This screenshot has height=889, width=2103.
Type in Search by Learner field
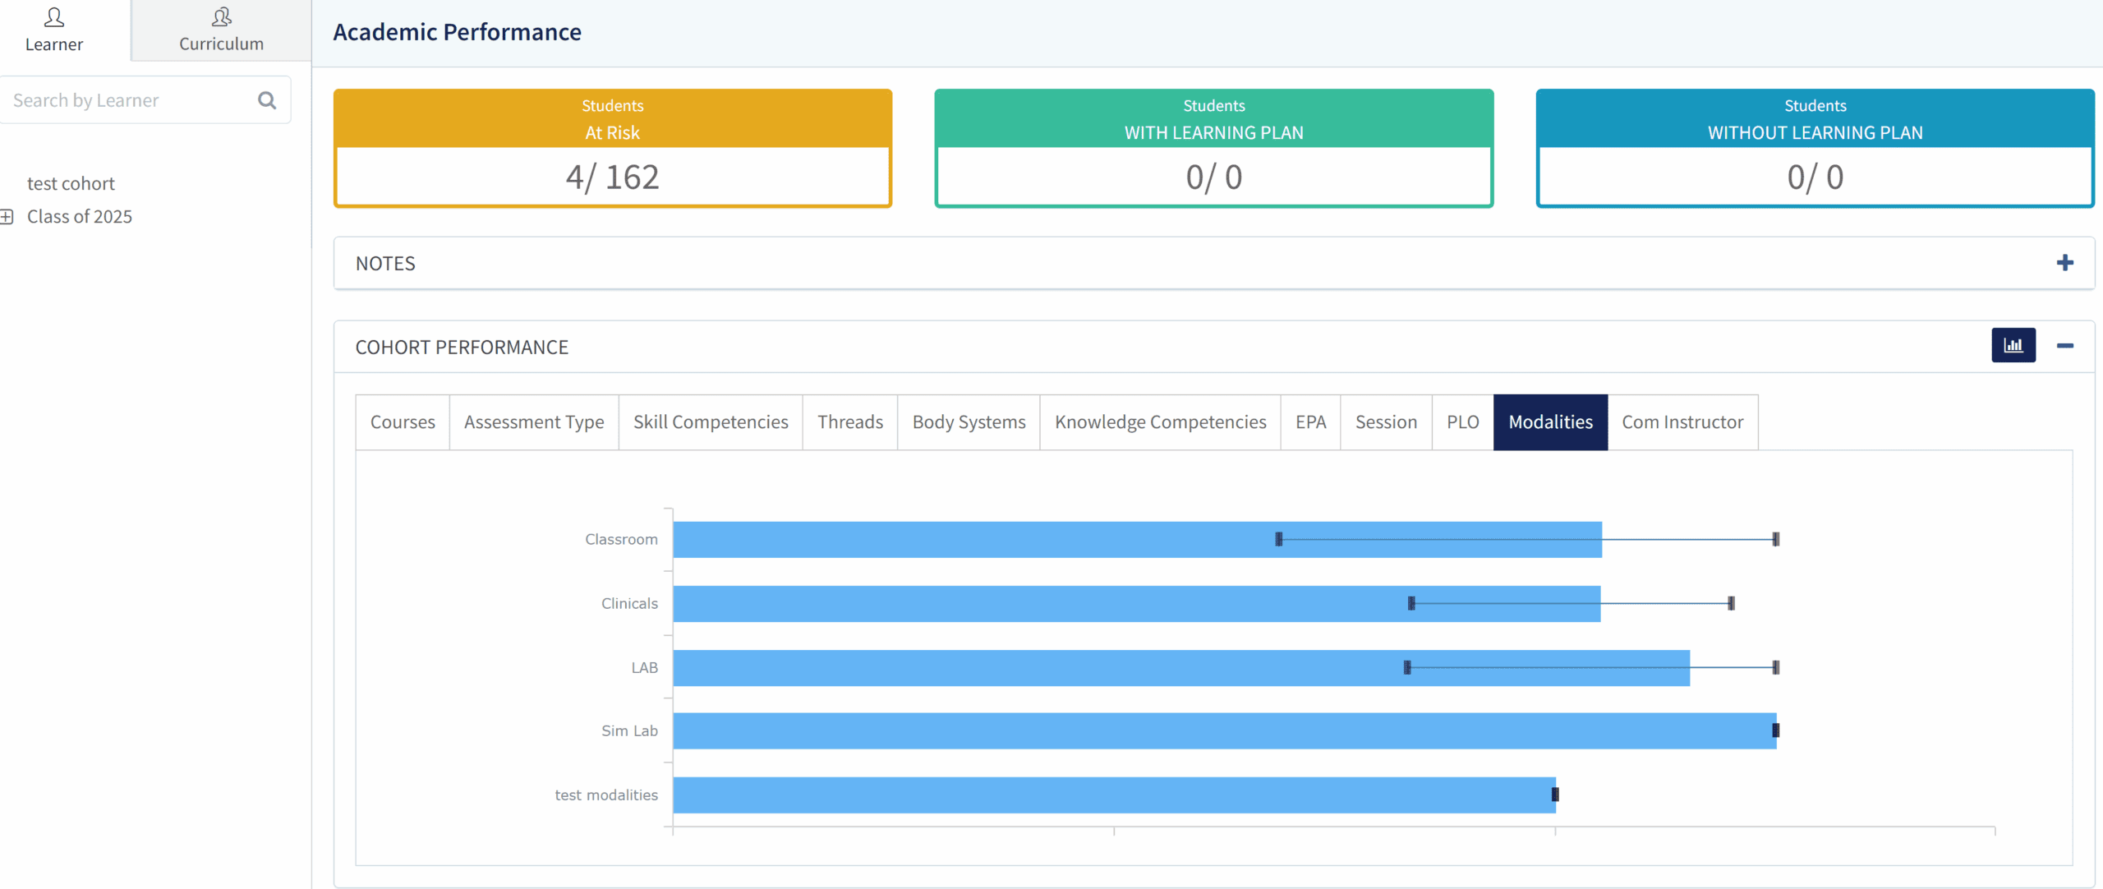[x=123, y=100]
